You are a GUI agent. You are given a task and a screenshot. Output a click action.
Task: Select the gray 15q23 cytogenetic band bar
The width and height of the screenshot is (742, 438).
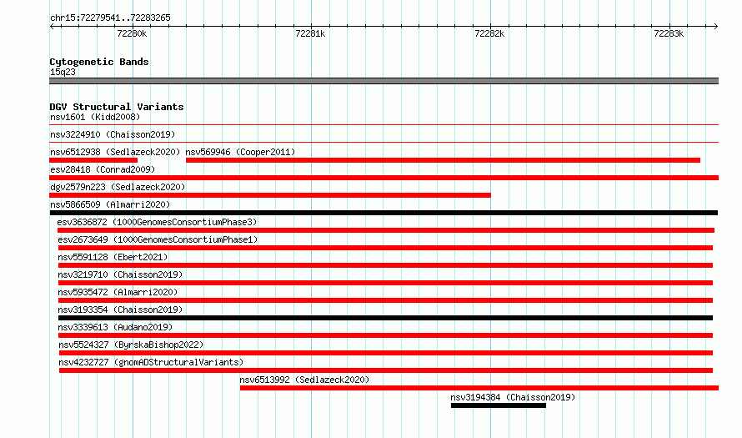coord(384,81)
